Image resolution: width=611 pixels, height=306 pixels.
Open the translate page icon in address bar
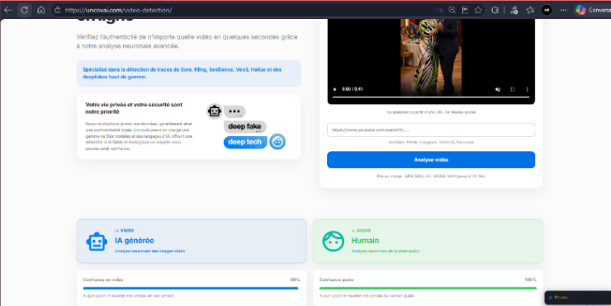[439, 10]
